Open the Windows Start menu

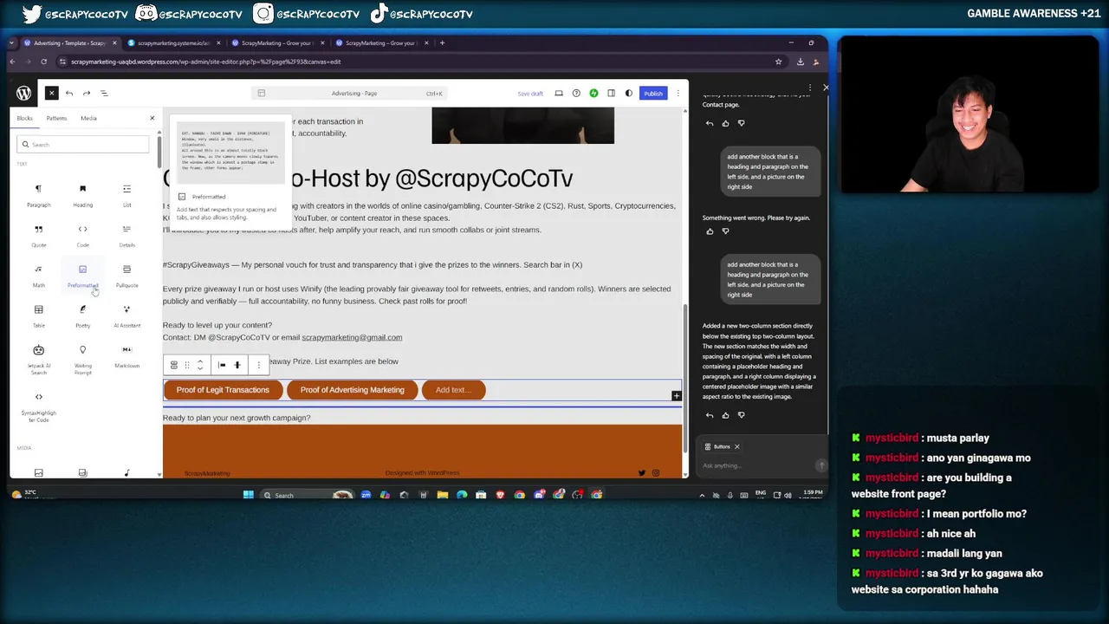(x=249, y=495)
